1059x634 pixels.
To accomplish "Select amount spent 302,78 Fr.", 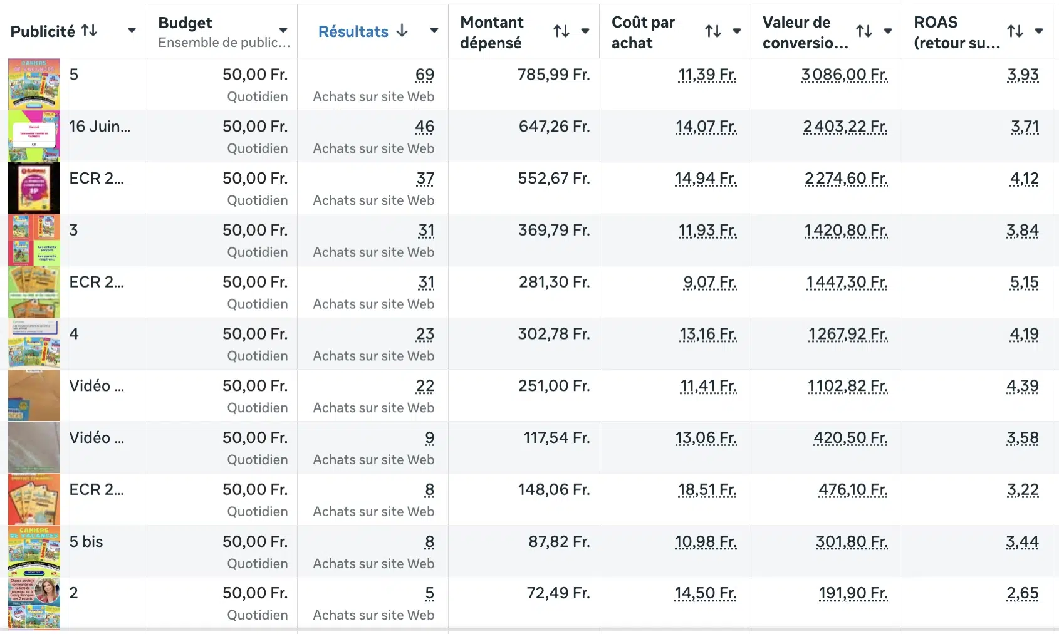I will [554, 334].
